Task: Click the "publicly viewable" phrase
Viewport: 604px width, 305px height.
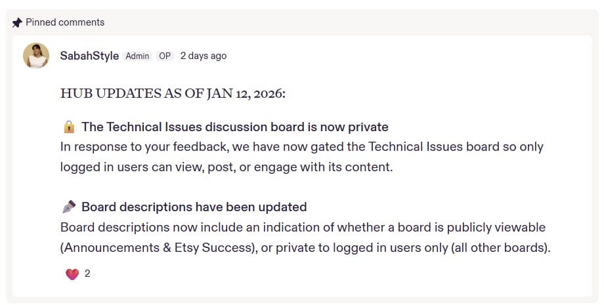Action: point(500,228)
